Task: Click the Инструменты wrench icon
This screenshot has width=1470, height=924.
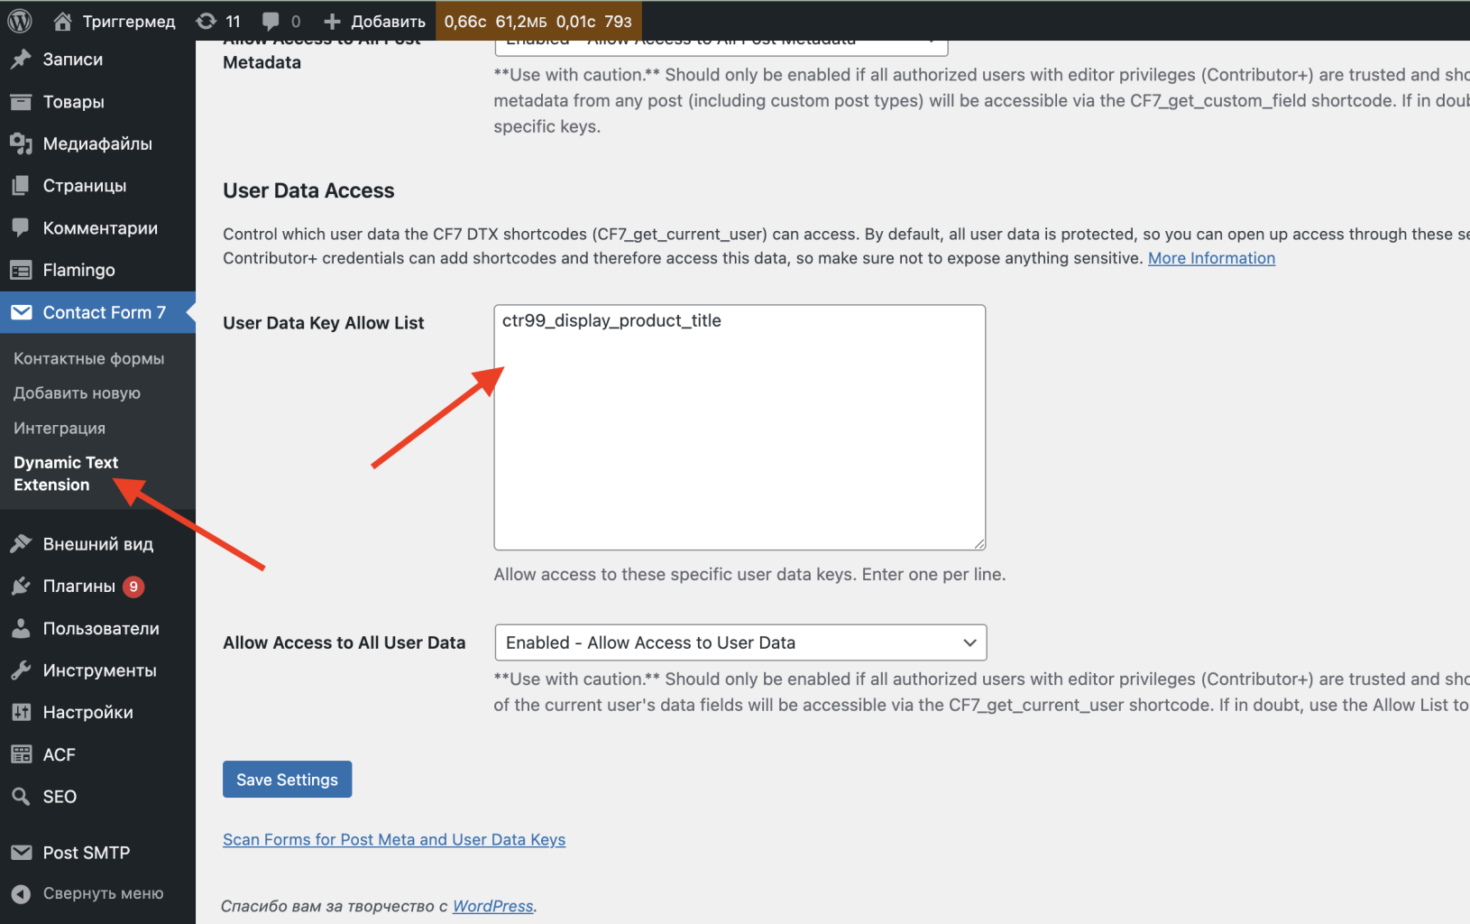Action: click(x=21, y=670)
